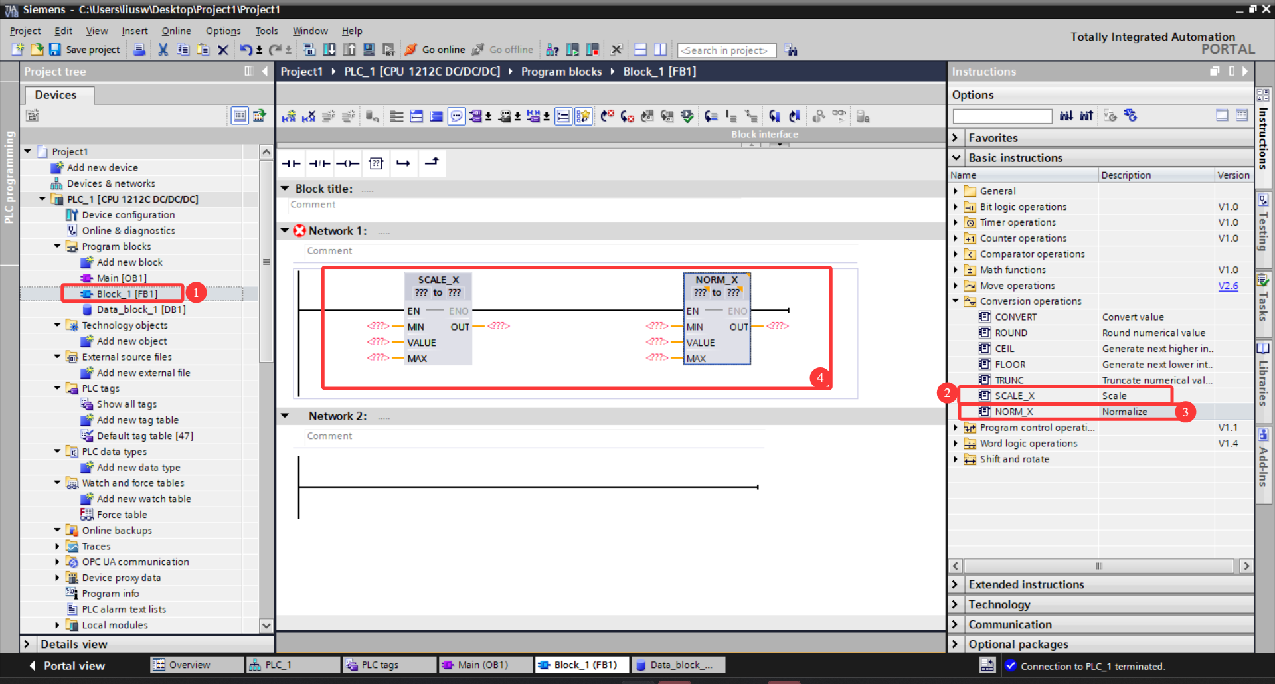Image resolution: width=1275 pixels, height=684 pixels.
Task: Open Main [OB1] block in tree
Action: (122, 278)
